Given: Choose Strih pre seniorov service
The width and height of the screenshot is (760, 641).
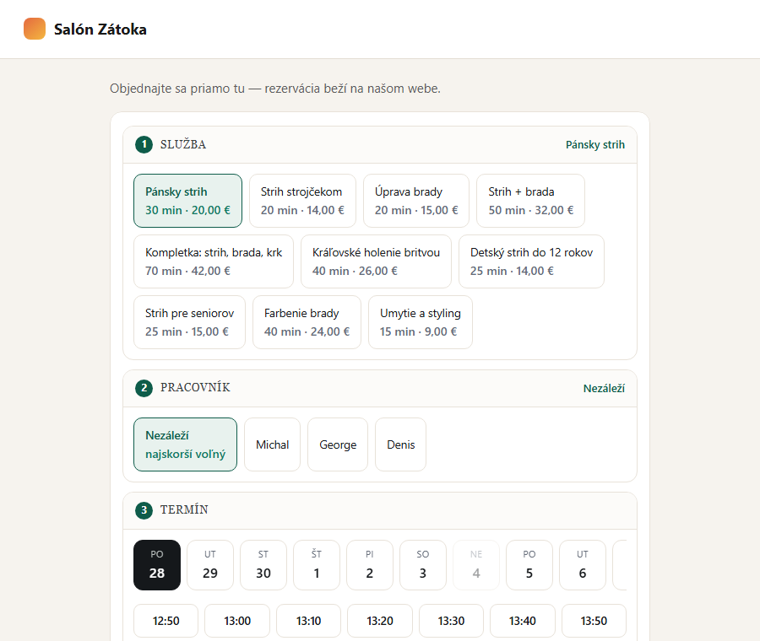Looking at the screenshot, I should 189,322.
